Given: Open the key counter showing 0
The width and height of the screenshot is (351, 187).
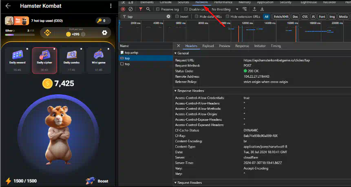Looking at the screenshot, I should click(103, 21).
